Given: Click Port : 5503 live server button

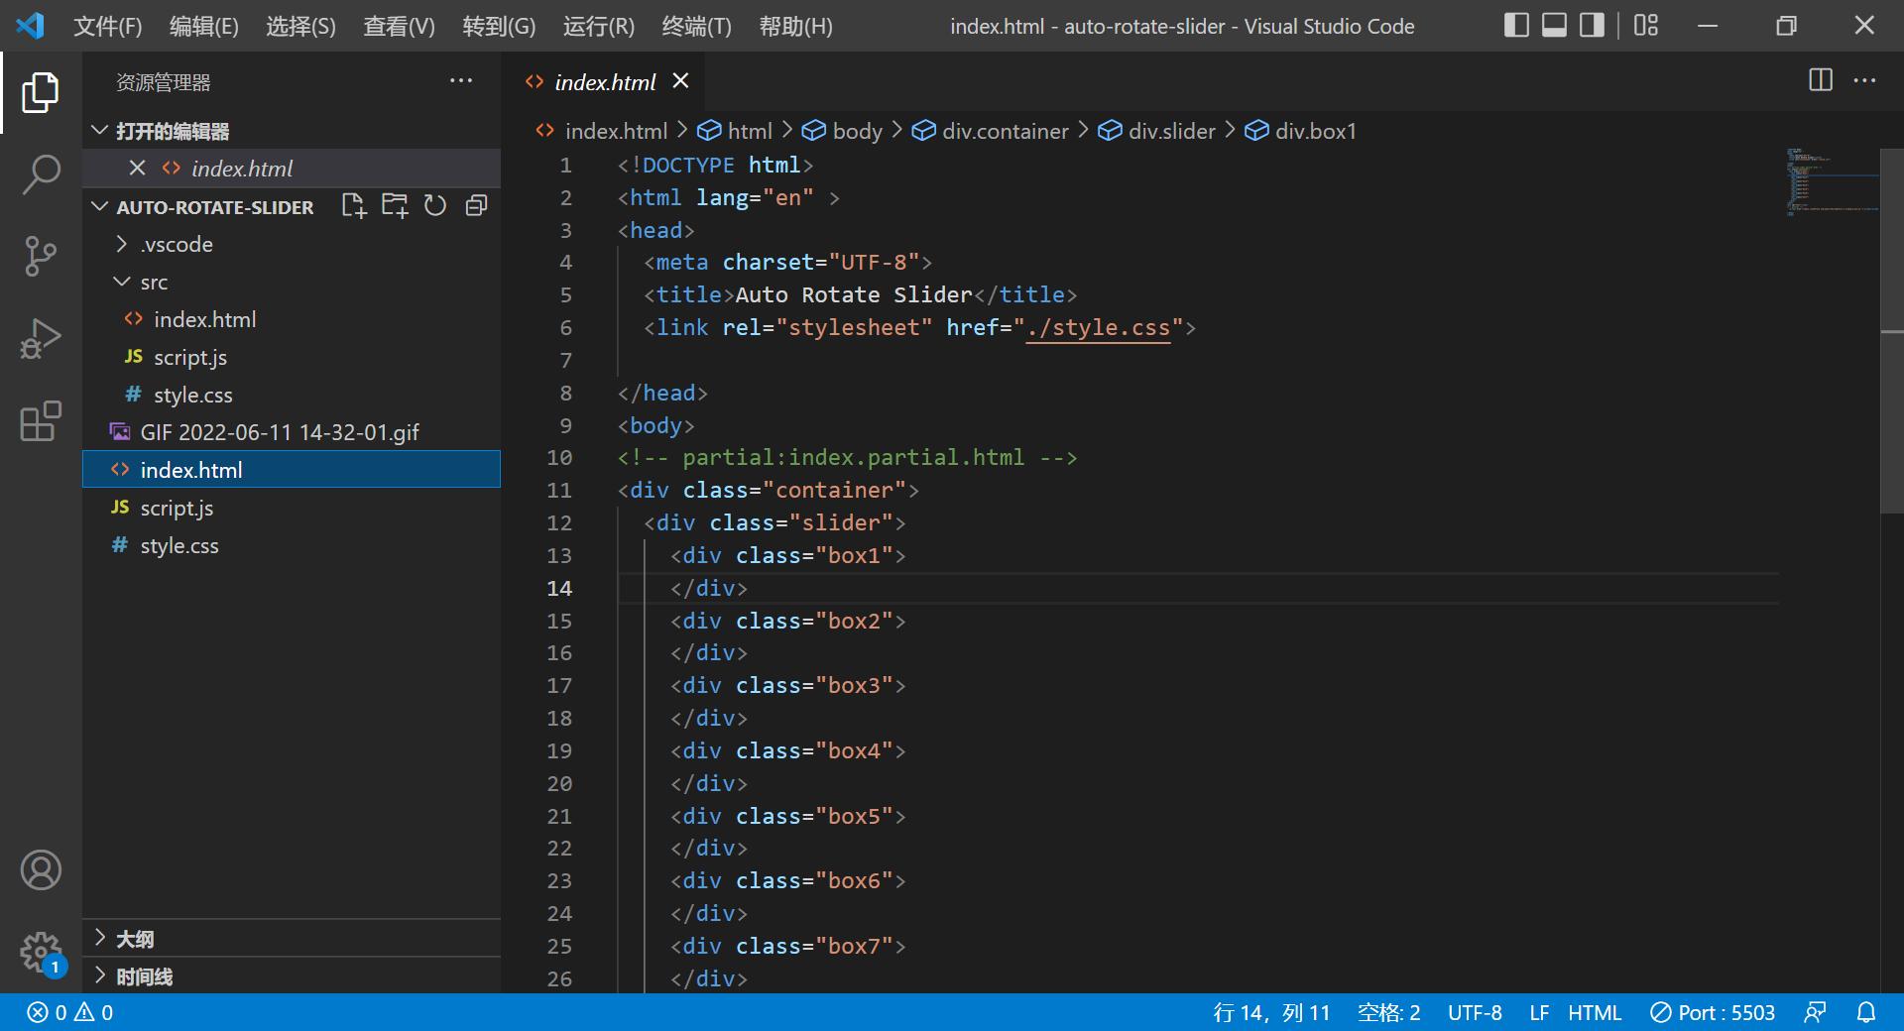Looking at the screenshot, I should click(1713, 1012).
